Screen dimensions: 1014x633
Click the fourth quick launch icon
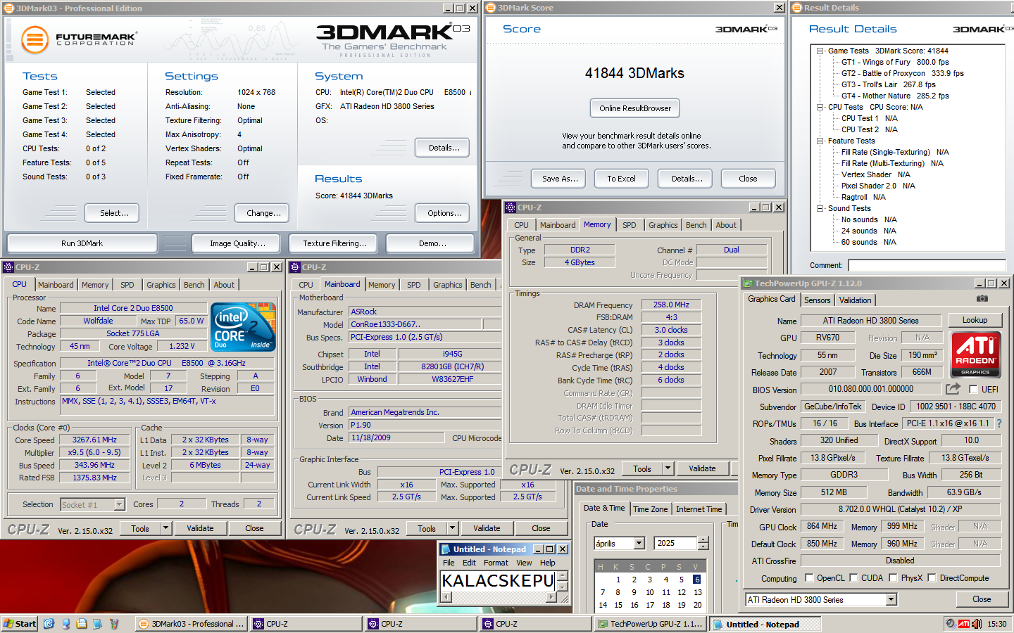[x=98, y=624]
